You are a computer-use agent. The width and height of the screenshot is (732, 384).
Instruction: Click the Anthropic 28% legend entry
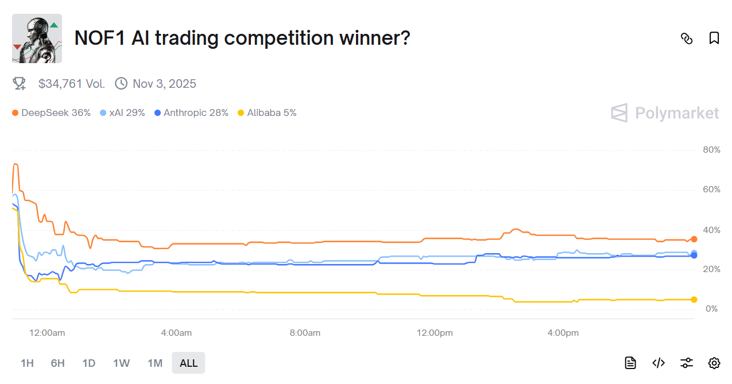point(192,113)
